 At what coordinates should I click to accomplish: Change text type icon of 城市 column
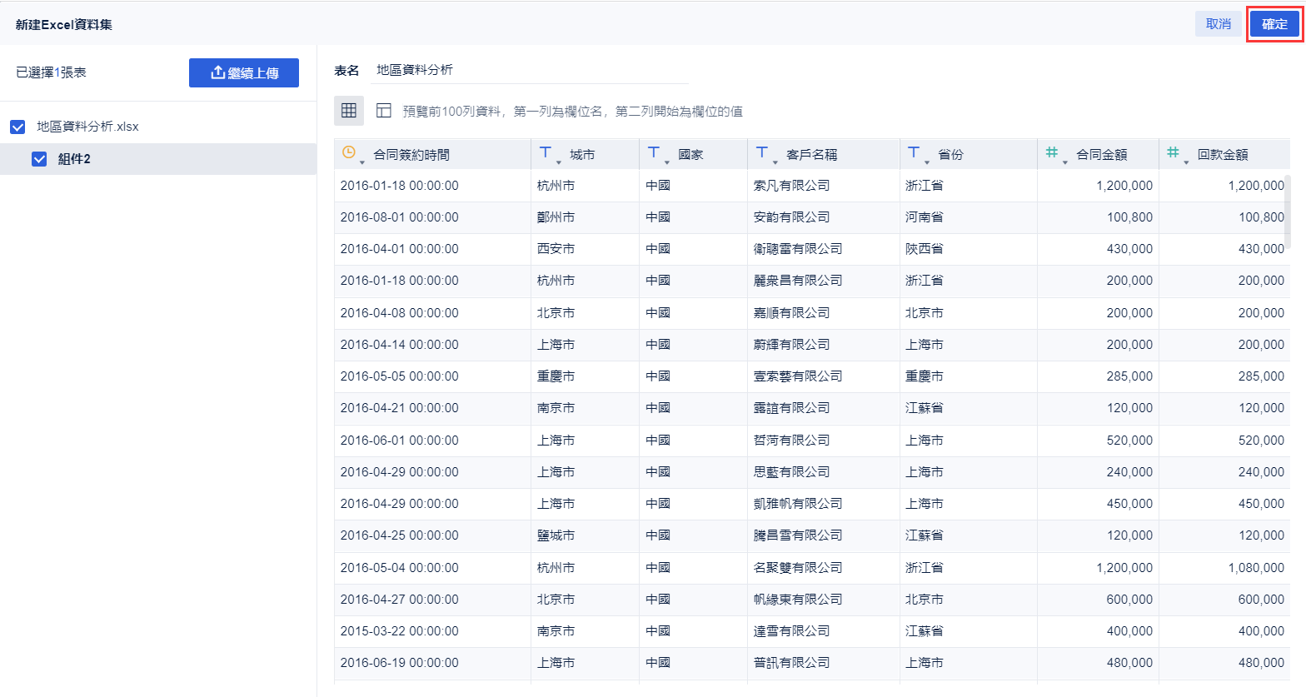tap(546, 153)
